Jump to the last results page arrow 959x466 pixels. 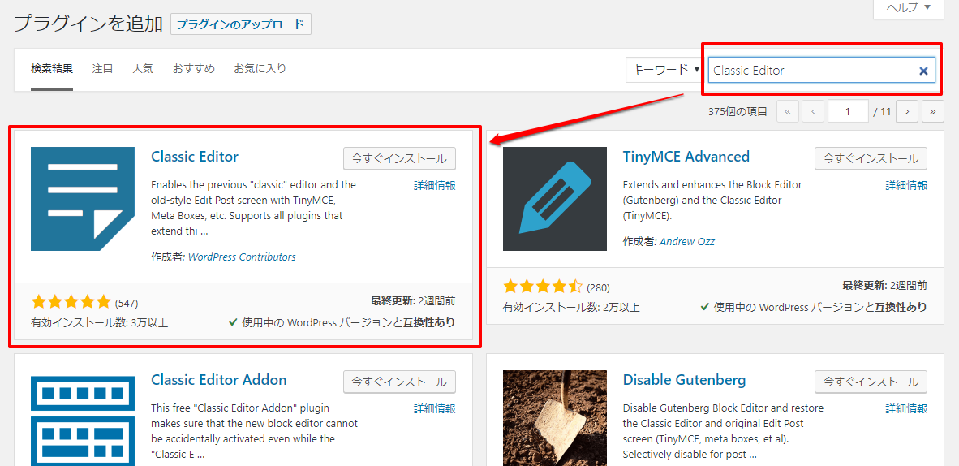[x=933, y=112]
